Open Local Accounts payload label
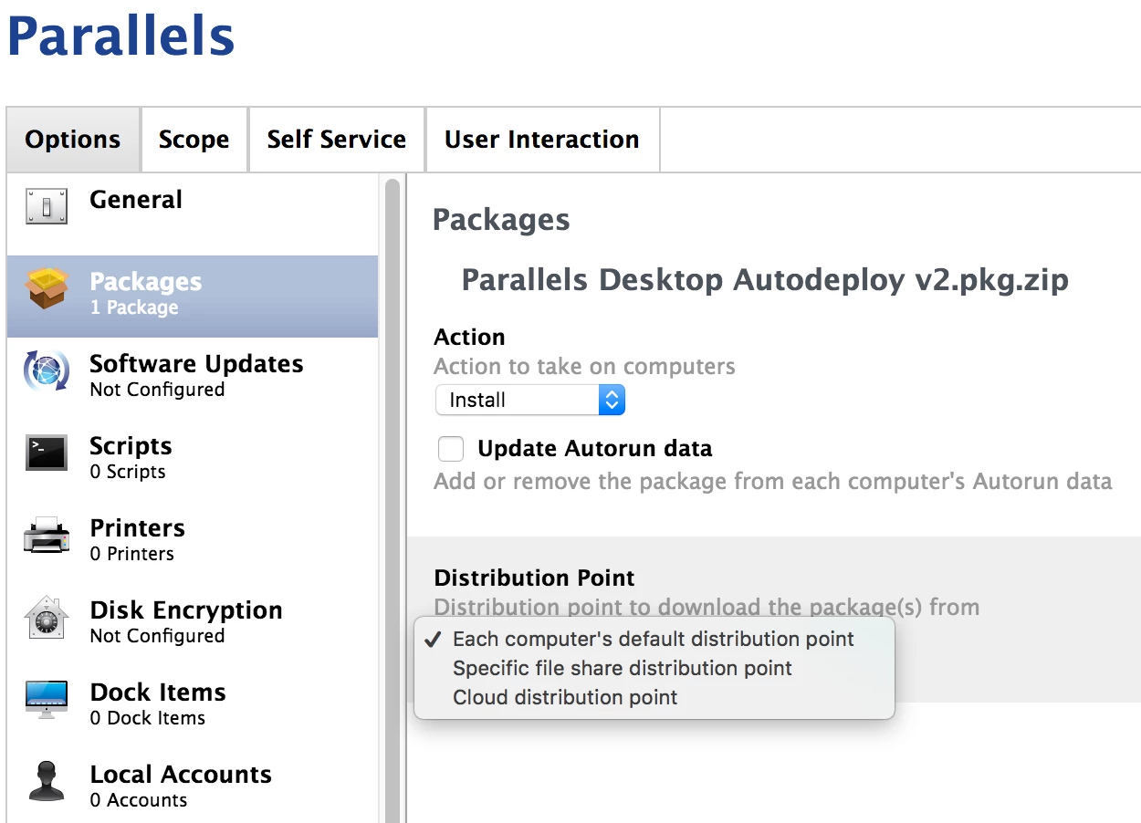 coord(181,775)
